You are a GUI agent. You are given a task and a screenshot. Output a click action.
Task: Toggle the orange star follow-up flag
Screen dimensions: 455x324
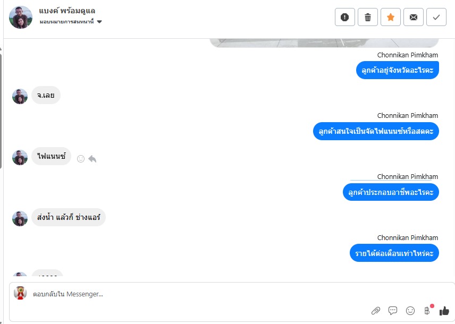(x=391, y=18)
